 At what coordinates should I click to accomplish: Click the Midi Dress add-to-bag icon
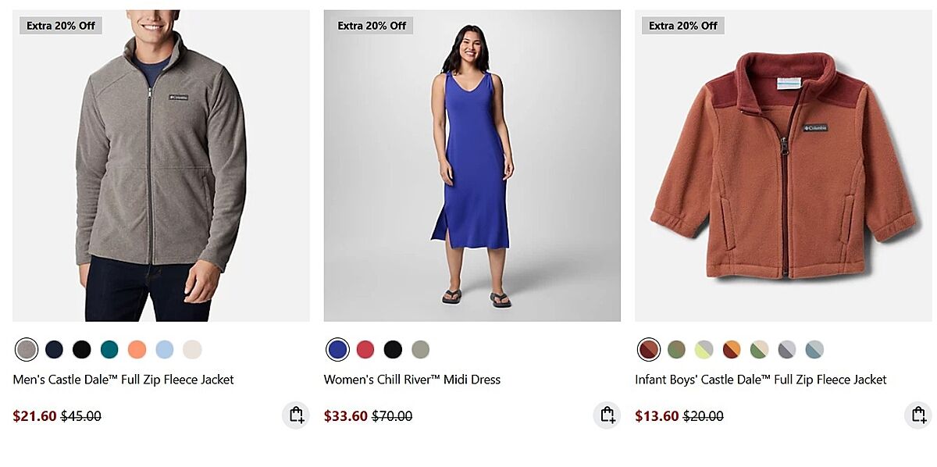point(607,415)
